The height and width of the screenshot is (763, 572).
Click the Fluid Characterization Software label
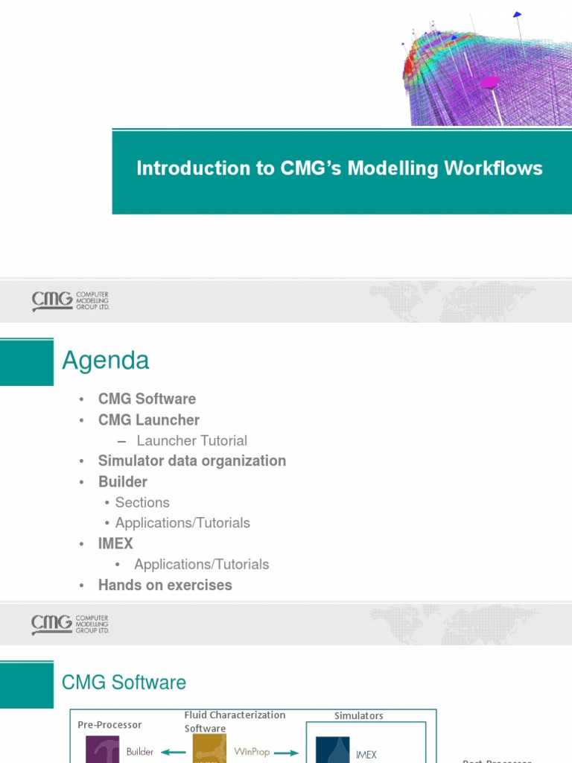click(x=235, y=721)
